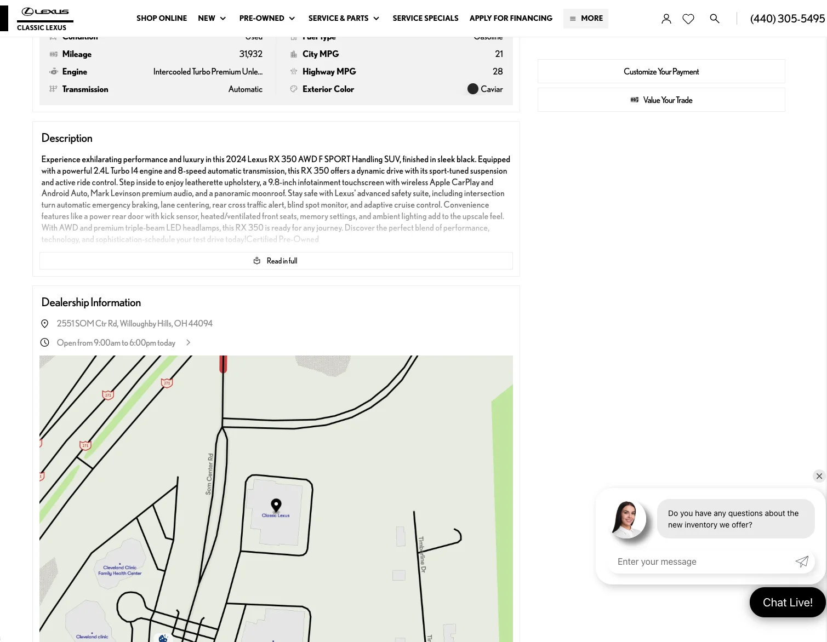Image resolution: width=827 pixels, height=642 pixels.
Task: Select the Classic Lexus map marker
Action: click(x=276, y=505)
